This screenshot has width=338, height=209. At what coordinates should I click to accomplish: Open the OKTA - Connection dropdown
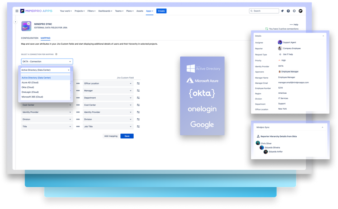pos(47,62)
